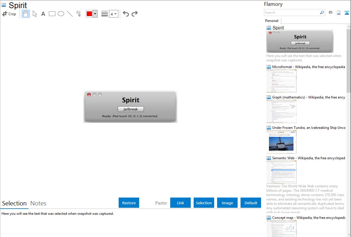Click the sidebar scrollbar up arrow
Image resolution: width=351 pixels, height=237 pixels.
pos(349,27)
